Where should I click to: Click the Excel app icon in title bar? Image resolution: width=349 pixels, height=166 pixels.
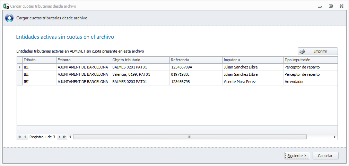6,6
